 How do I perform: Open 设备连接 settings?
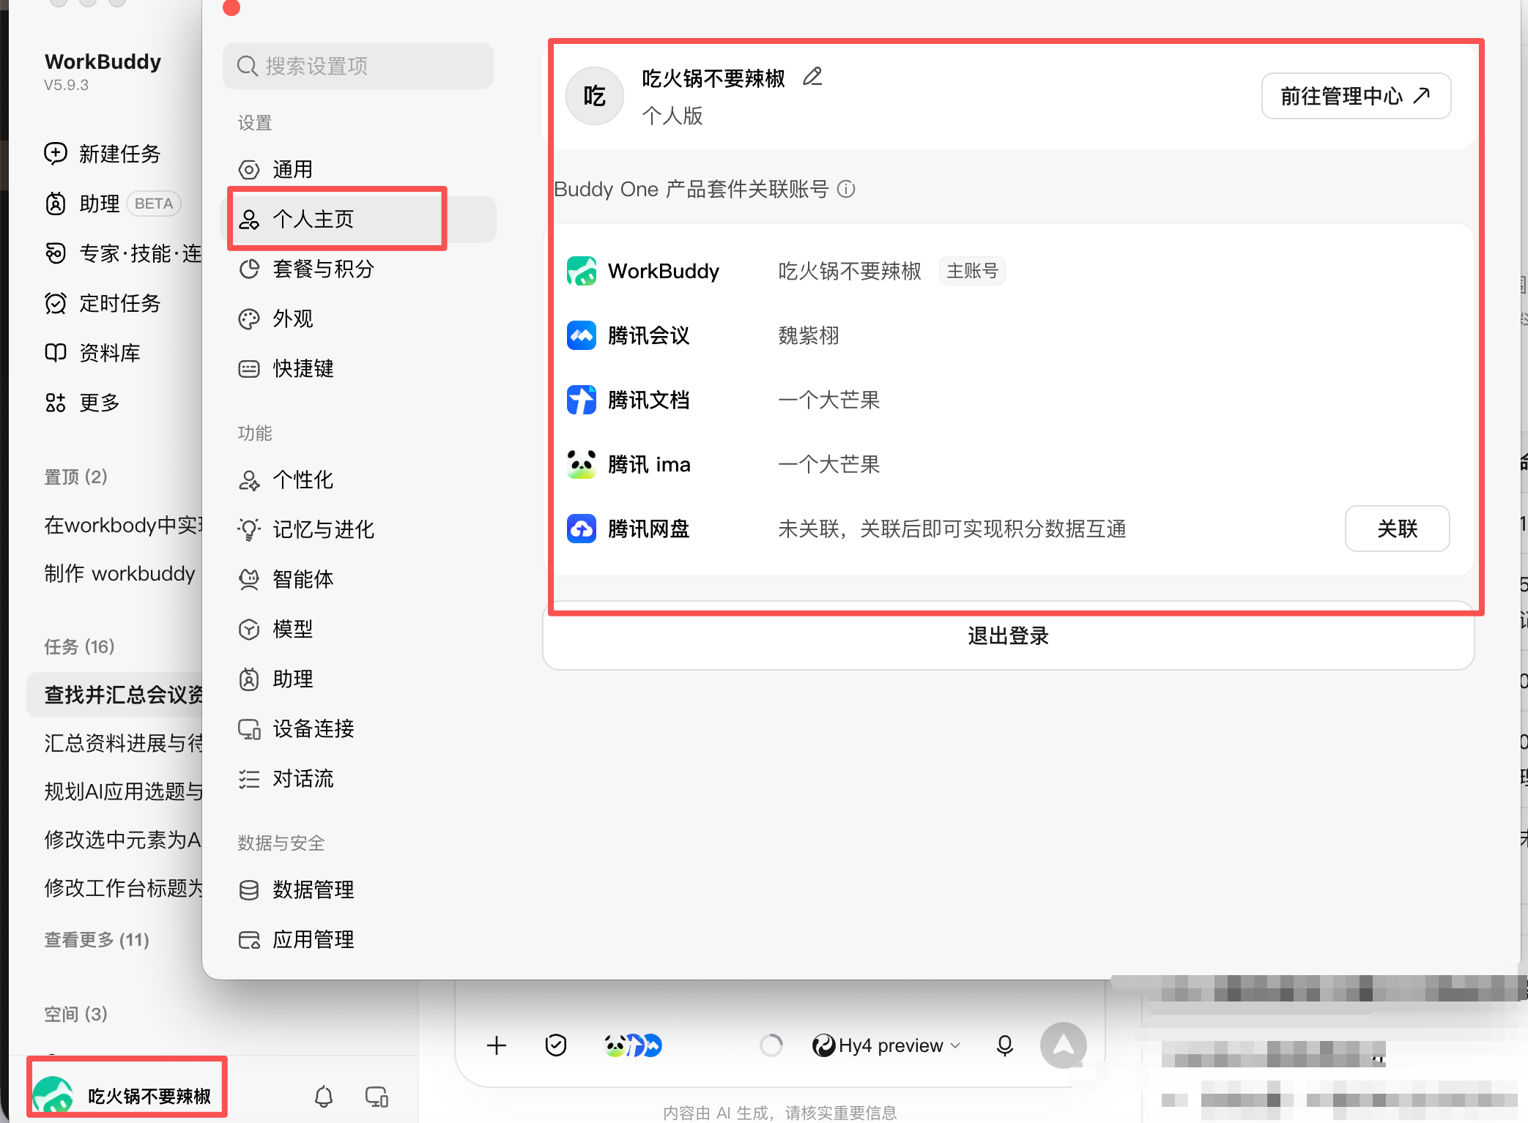(358, 728)
